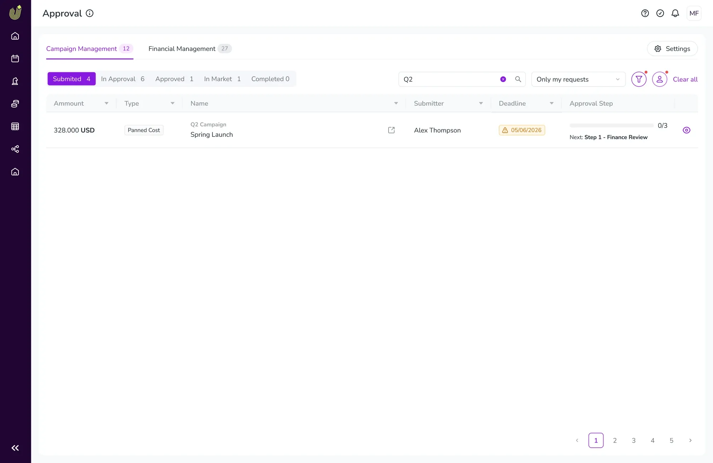The image size is (713, 463).
Task: Expand the Deadline column dropdown arrow
Action: 552,103
